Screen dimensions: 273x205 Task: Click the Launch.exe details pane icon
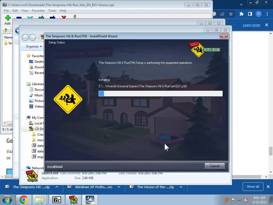[x=32, y=176]
